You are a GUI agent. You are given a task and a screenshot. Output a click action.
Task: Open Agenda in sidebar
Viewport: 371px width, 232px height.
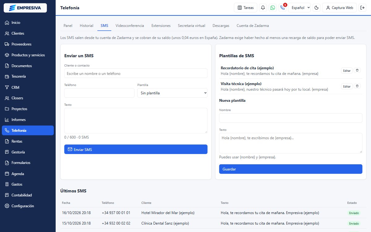pyautogui.click(x=28, y=174)
